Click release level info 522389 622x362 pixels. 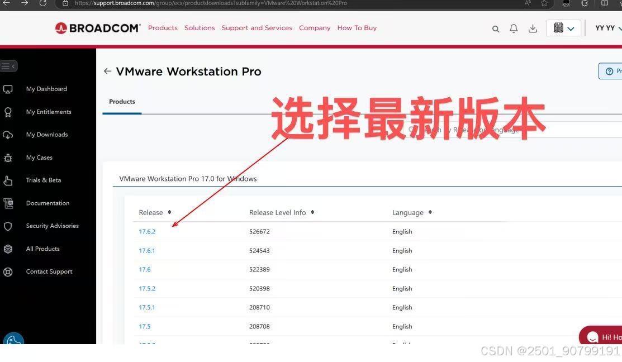click(259, 269)
